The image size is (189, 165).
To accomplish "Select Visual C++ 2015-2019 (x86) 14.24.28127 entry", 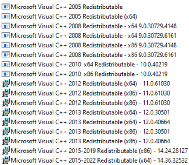I will pyautogui.click(x=99, y=151).
